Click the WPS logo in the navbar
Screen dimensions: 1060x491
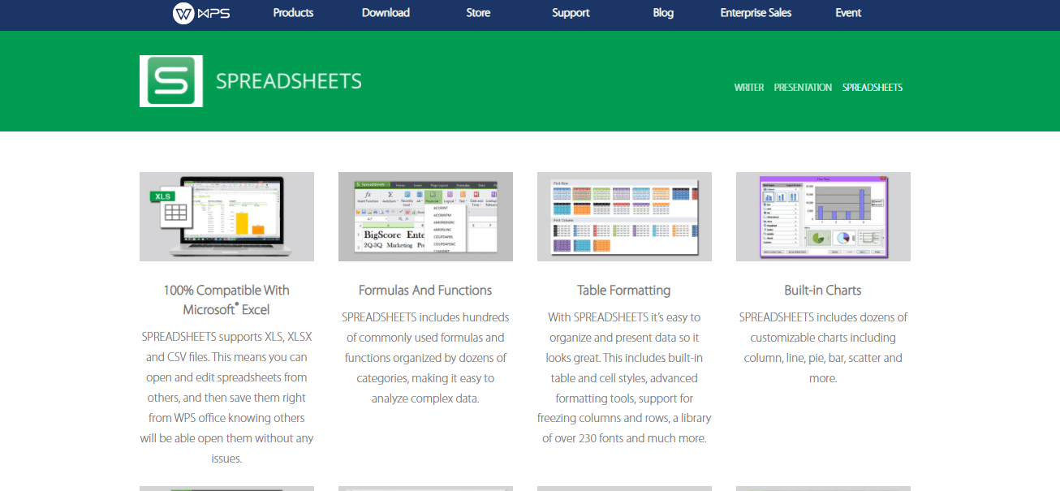[x=201, y=13]
